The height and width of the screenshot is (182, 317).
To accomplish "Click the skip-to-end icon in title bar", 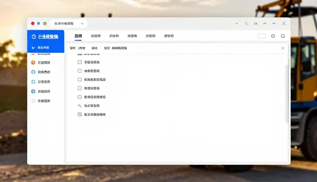I will pos(274,24).
